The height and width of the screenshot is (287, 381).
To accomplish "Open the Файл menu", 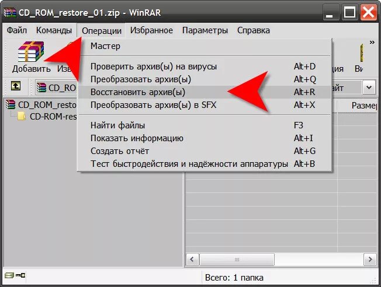I will (17, 30).
